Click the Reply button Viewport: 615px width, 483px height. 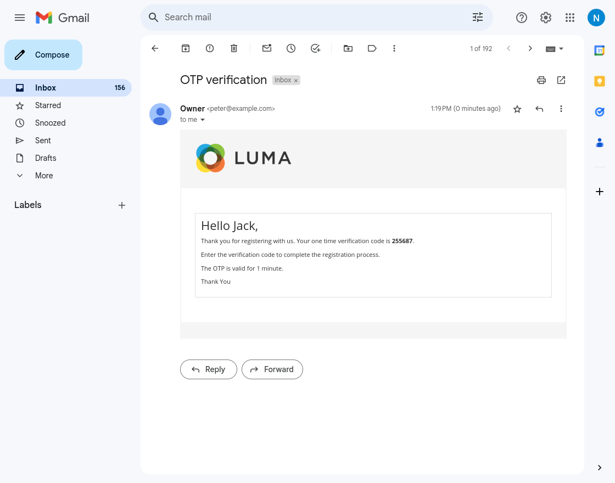click(x=209, y=369)
